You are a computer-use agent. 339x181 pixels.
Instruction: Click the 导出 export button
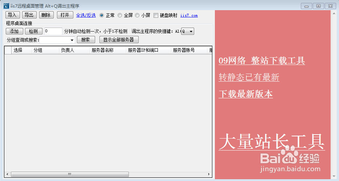tap(29, 15)
